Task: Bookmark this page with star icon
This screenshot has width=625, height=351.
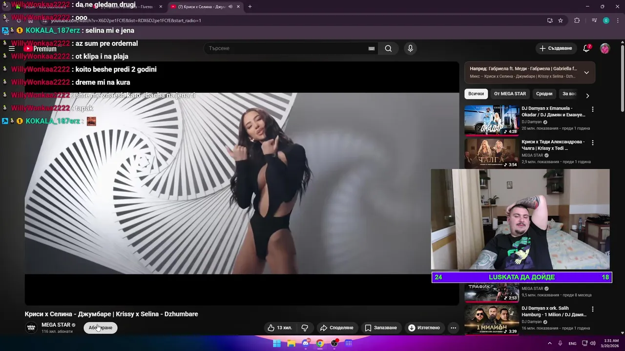Action: pos(561,20)
